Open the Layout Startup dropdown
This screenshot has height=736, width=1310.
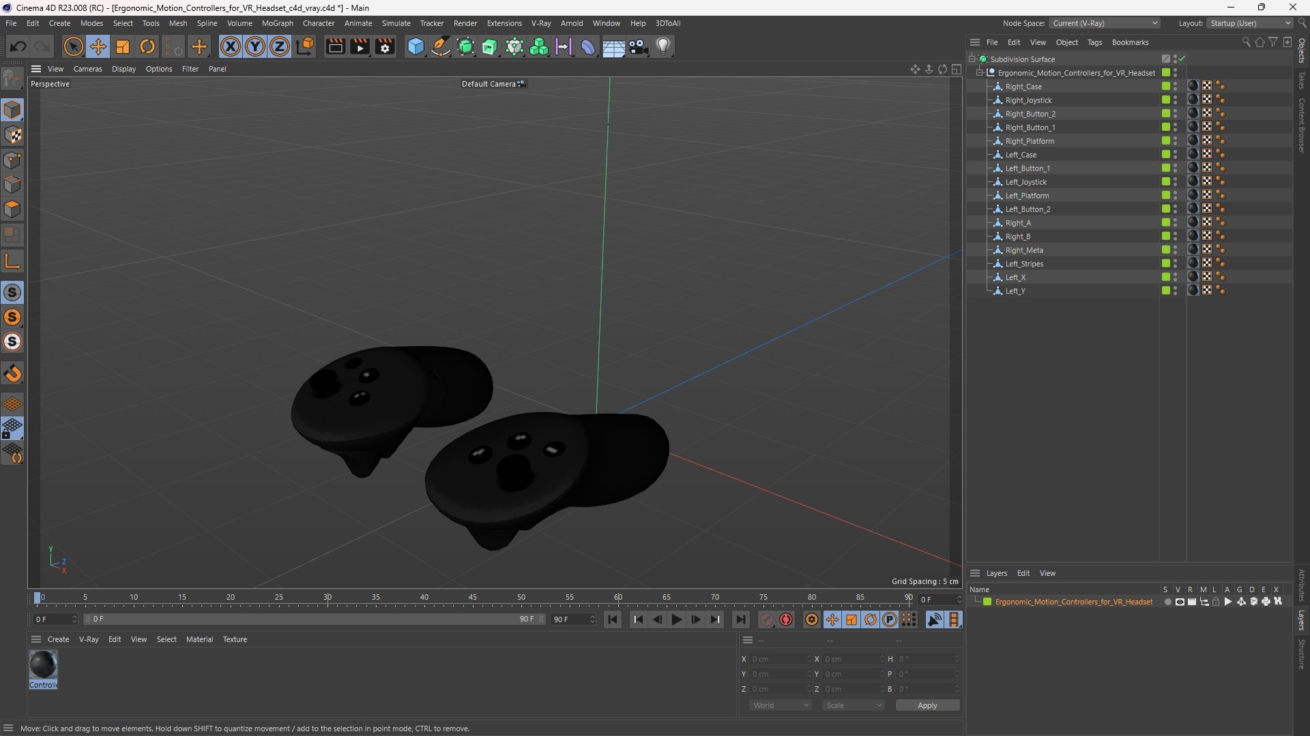coord(1250,23)
